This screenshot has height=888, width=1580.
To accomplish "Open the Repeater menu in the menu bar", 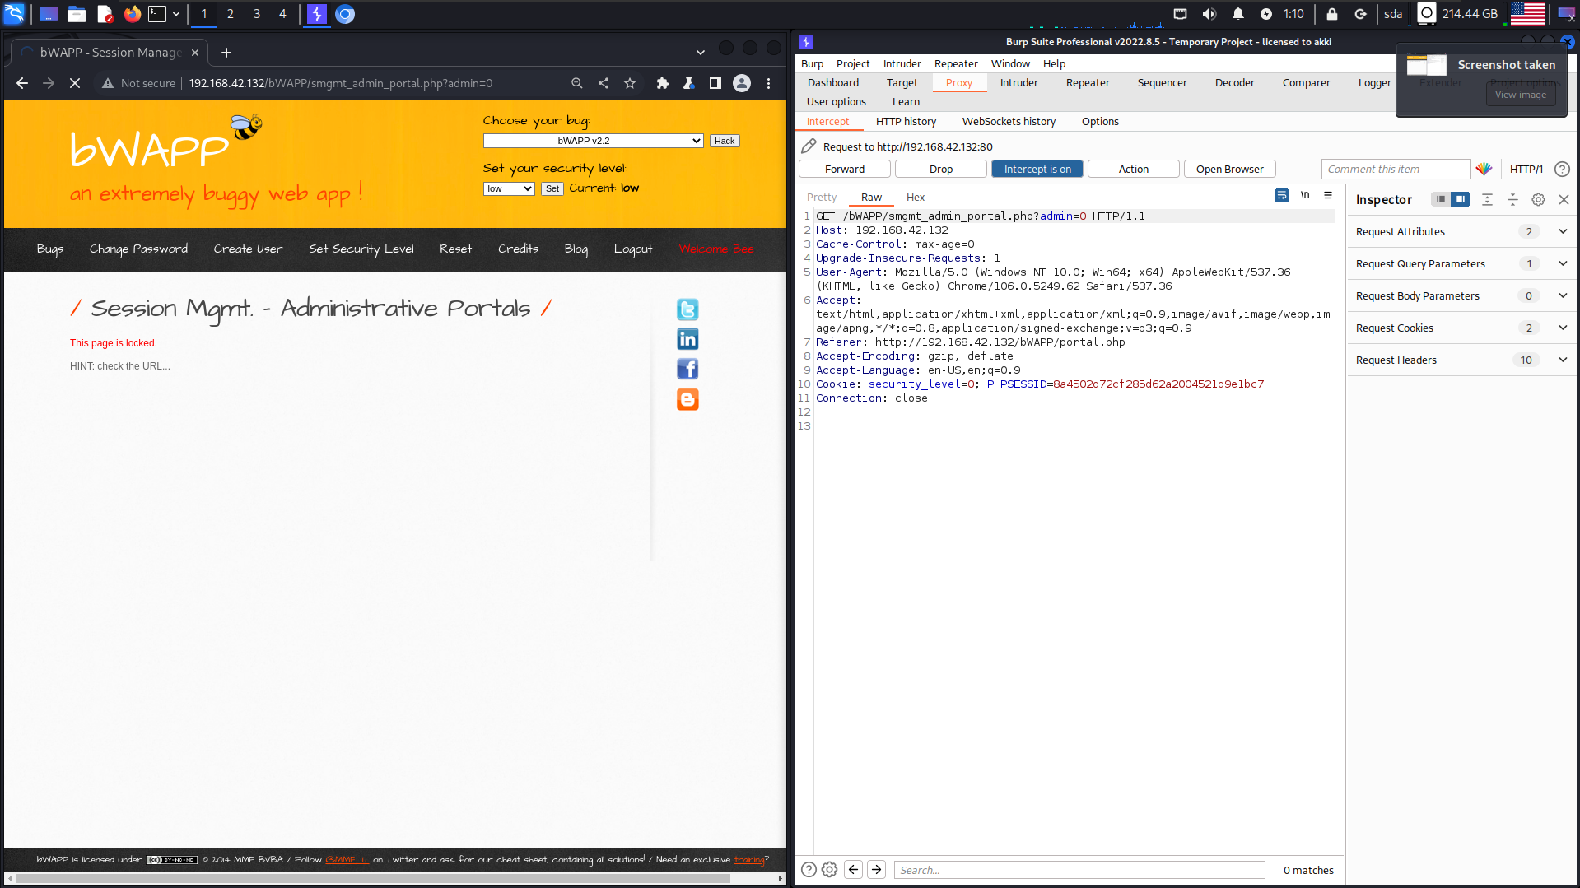I will (x=955, y=63).
